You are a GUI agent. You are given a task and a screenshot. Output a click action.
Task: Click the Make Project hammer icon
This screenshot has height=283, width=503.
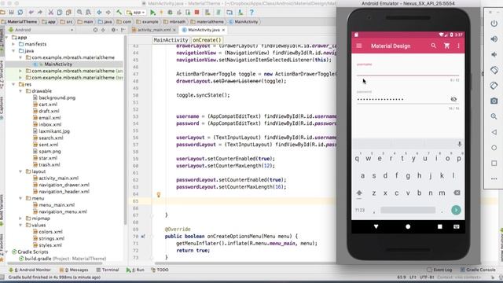click(x=119, y=13)
